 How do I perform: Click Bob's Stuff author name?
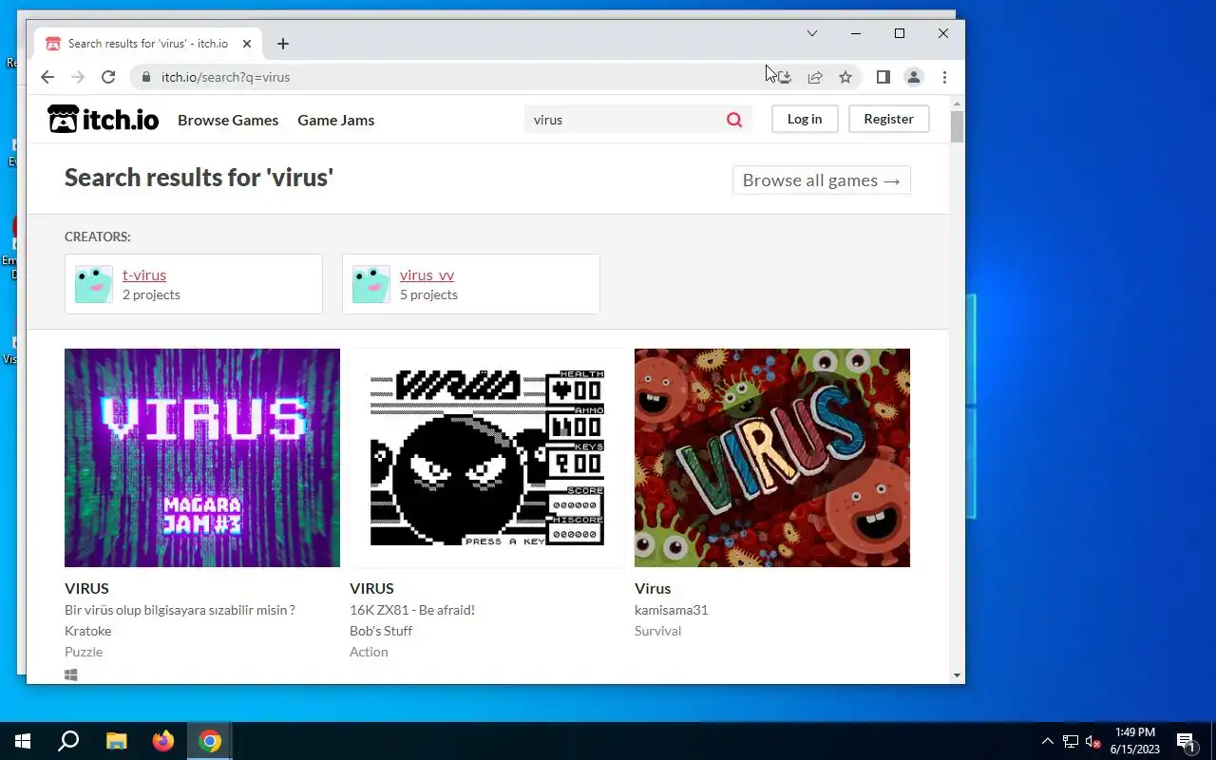381,631
